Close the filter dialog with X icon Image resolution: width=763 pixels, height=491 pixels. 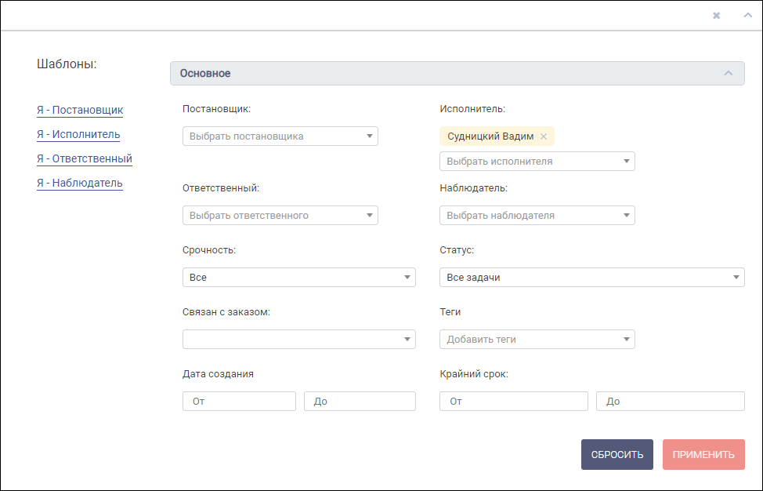[716, 16]
